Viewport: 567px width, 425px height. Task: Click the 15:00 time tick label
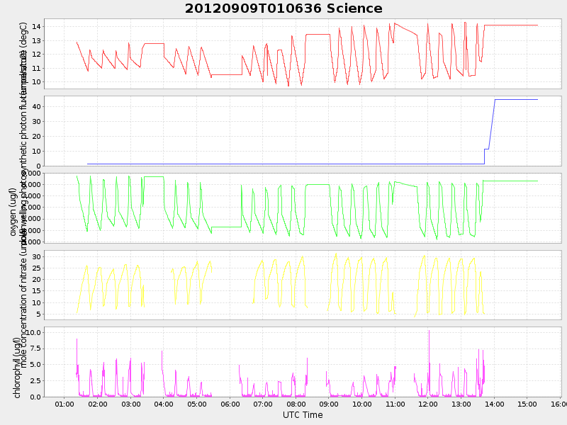point(527,404)
